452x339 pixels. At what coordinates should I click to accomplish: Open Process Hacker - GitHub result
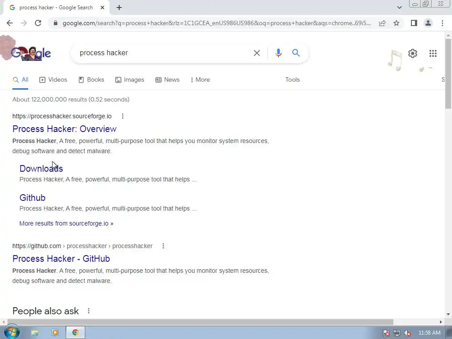61,259
